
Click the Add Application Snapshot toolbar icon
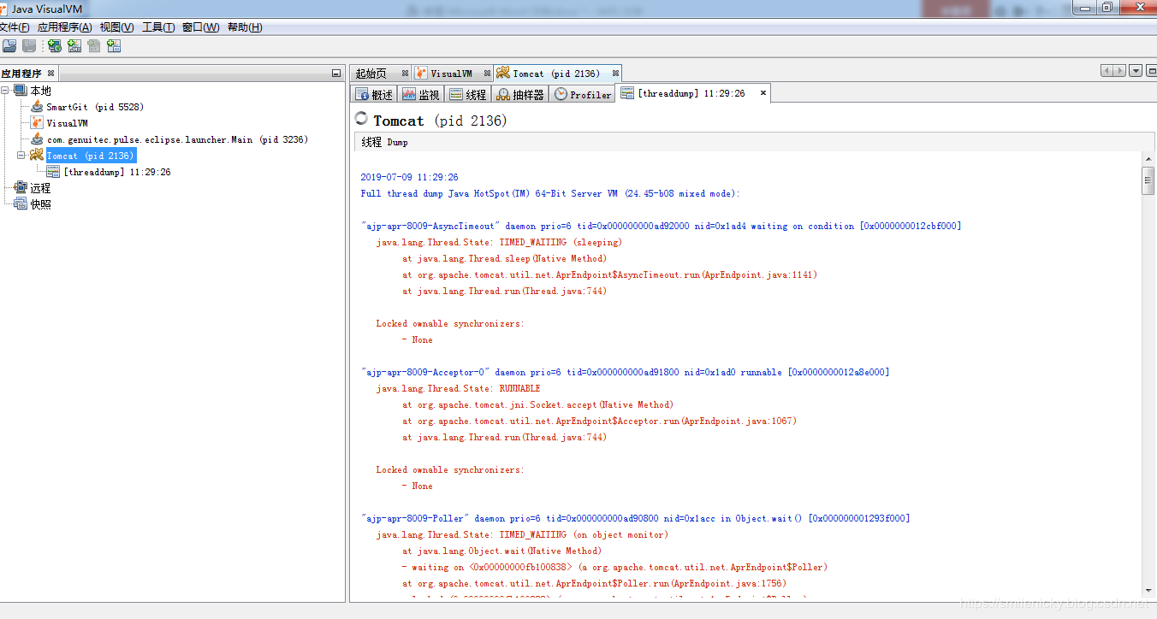tap(114, 45)
